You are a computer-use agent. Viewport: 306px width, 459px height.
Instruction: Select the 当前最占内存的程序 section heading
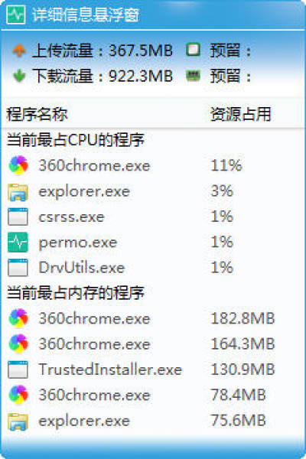pyautogui.click(x=76, y=292)
